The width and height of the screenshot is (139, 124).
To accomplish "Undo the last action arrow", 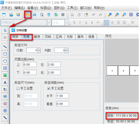I will 94,15.
